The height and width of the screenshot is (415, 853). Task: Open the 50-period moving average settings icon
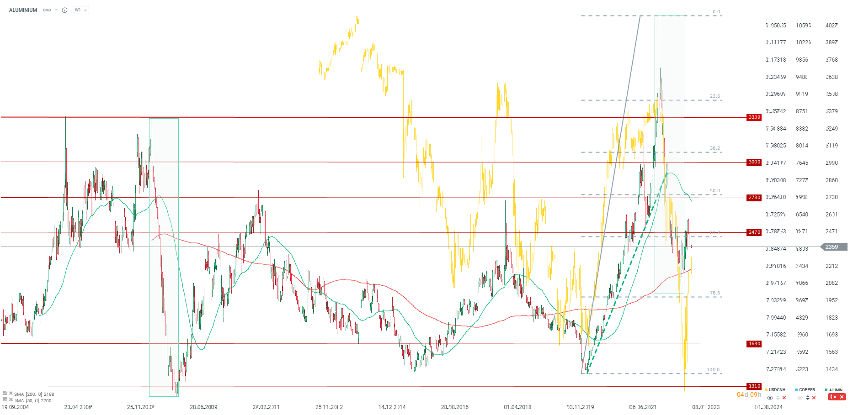point(5,399)
